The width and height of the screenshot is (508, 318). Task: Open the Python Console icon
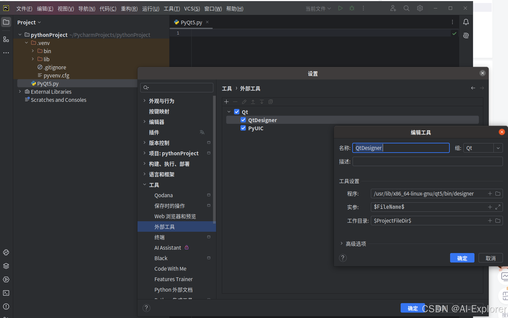6,252
